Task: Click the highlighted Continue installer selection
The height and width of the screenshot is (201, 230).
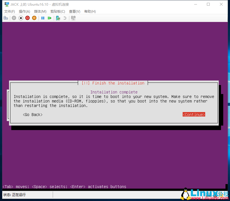Action: (x=194, y=114)
